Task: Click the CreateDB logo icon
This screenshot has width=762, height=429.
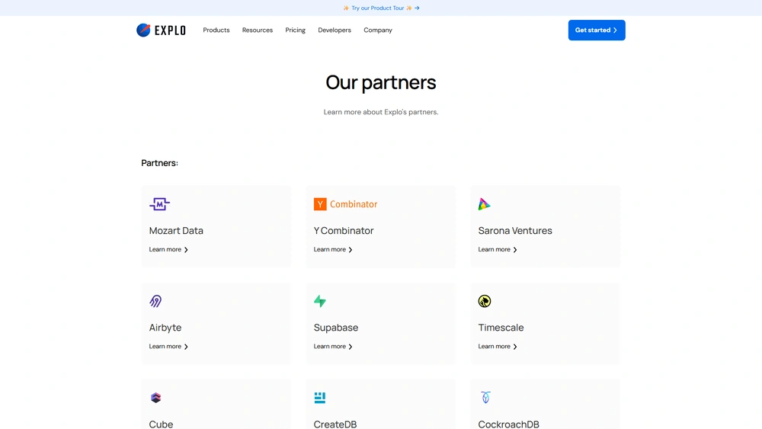Action: (320, 398)
